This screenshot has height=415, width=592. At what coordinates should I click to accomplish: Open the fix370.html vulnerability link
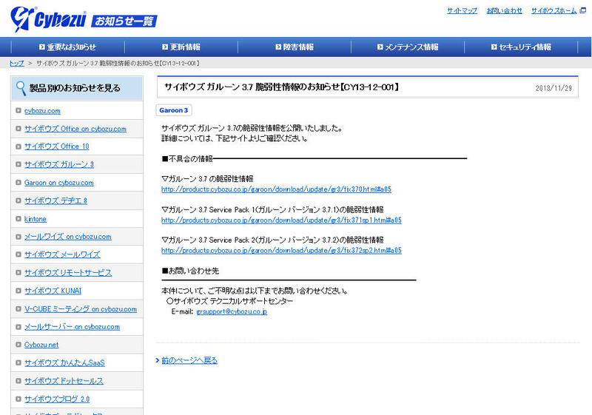pos(276,189)
